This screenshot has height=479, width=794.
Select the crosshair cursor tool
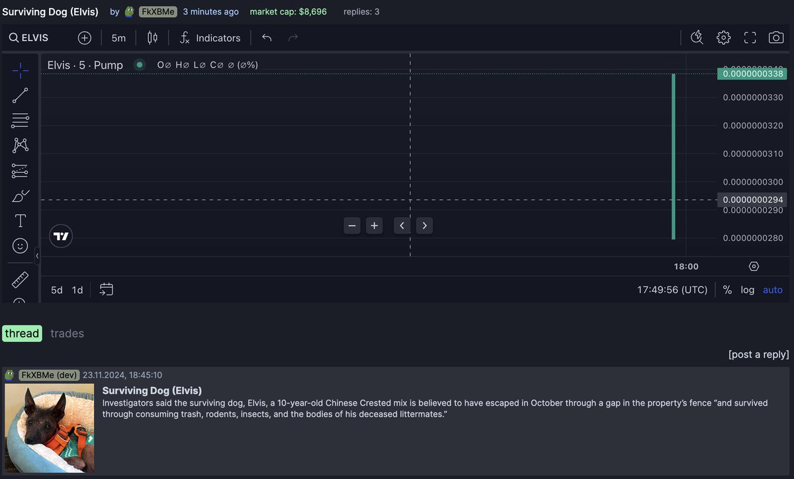click(21, 70)
